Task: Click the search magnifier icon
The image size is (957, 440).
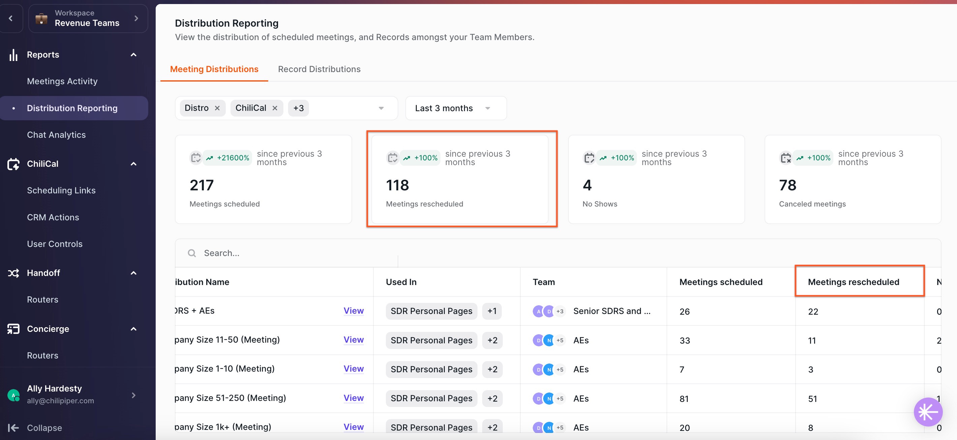Action: (x=192, y=253)
